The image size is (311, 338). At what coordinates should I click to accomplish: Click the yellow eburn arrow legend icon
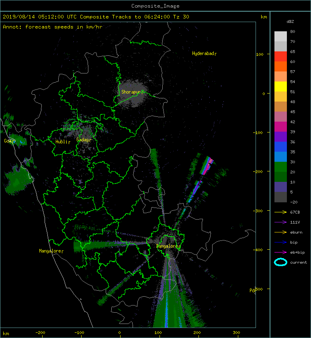[x=280, y=232]
